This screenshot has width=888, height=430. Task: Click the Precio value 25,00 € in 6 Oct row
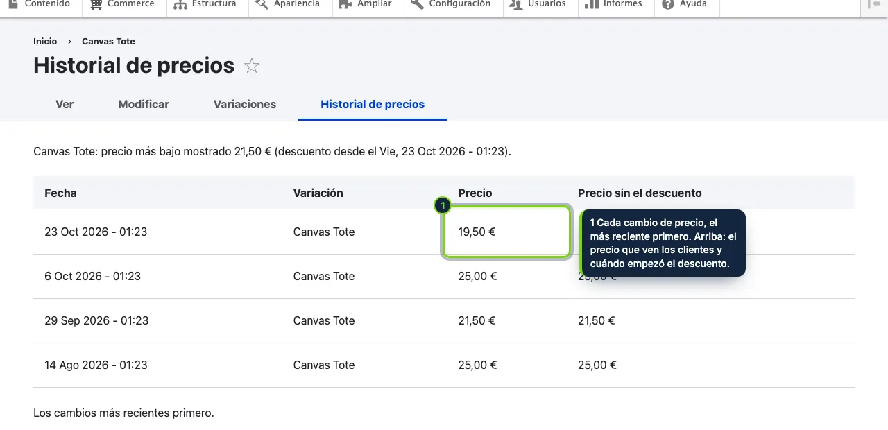click(477, 276)
